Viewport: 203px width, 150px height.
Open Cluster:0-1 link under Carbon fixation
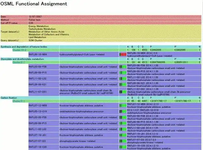pos(19,101)
